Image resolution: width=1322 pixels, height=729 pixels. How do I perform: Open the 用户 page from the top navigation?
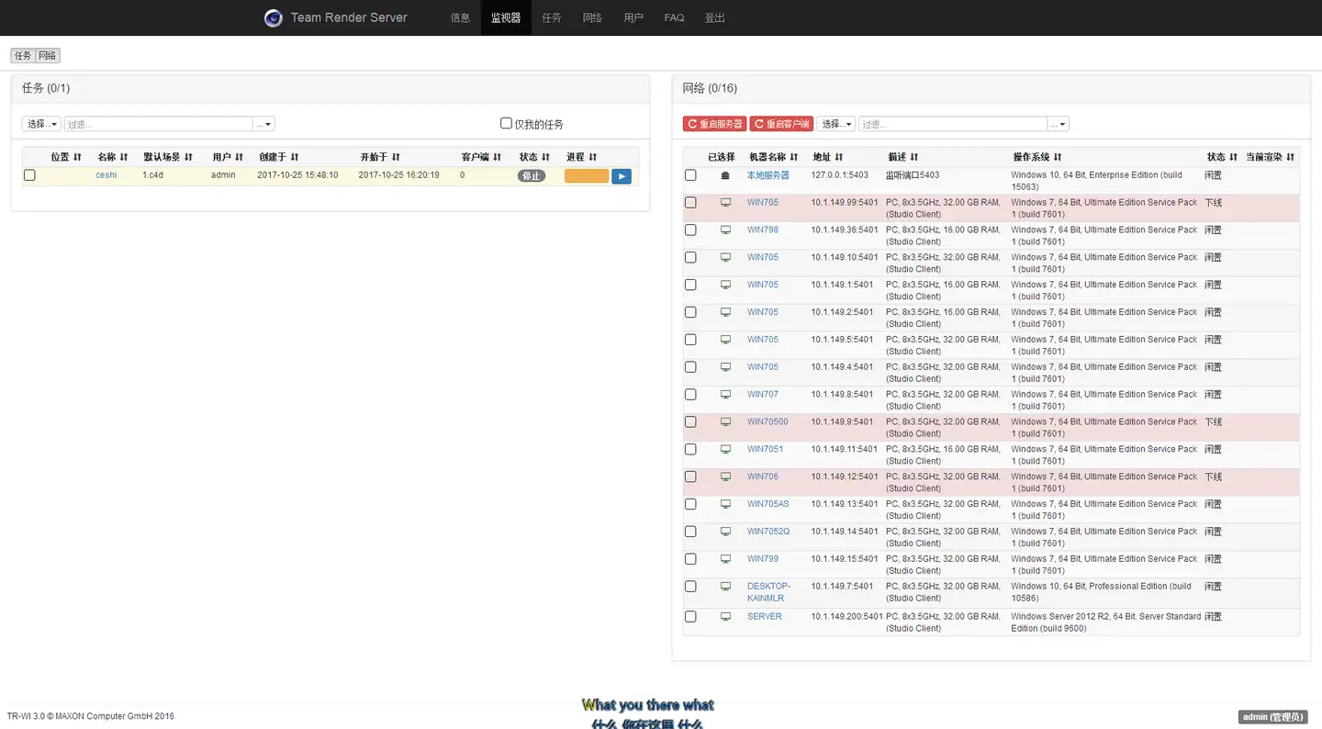click(633, 17)
